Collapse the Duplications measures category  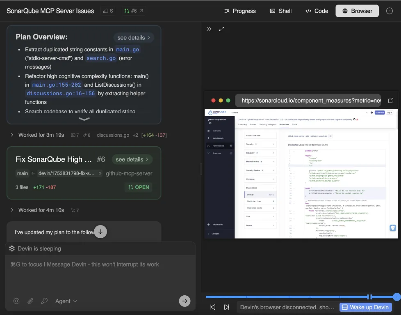pos(260,188)
